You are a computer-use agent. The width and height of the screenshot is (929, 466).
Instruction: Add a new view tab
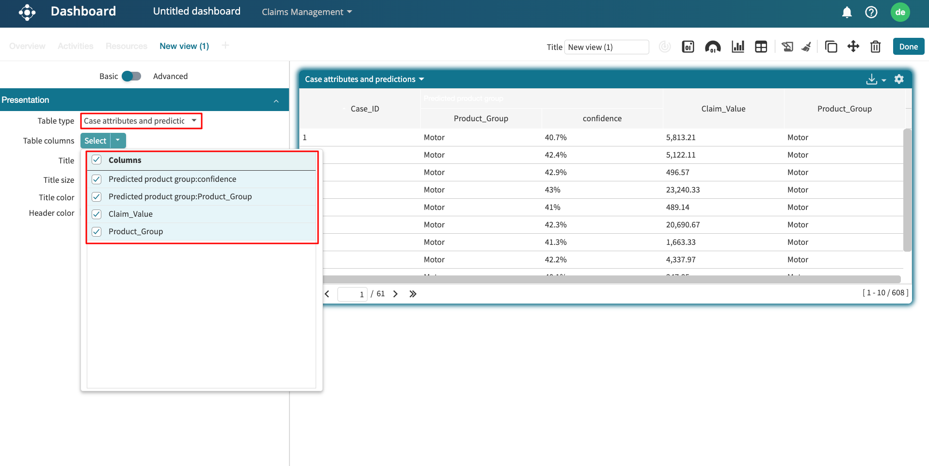[225, 46]
